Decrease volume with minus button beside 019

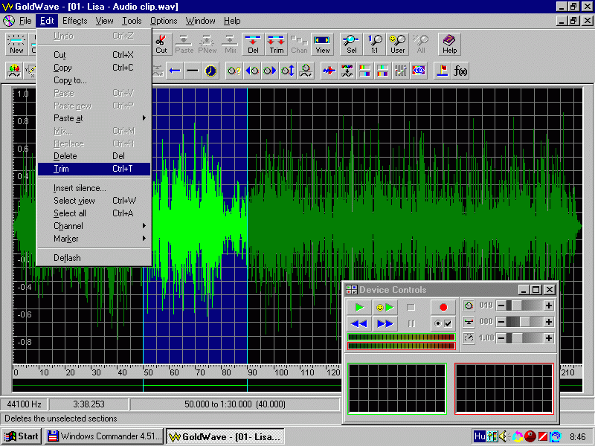pyautogui.click(x=501, y=306)
